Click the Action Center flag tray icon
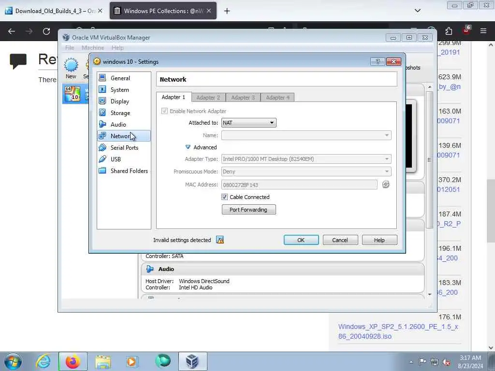The width and height of the screenshot is (495, 371). click(422, 362)
